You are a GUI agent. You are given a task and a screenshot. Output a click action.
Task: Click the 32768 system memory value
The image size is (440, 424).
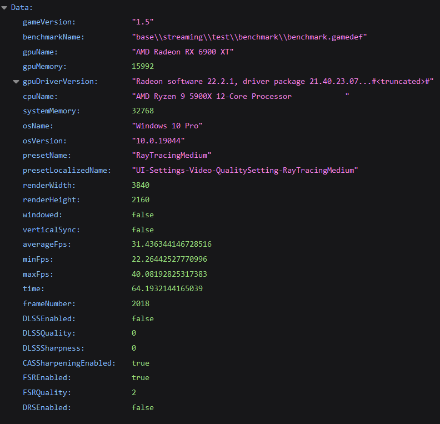coord(143,111)
